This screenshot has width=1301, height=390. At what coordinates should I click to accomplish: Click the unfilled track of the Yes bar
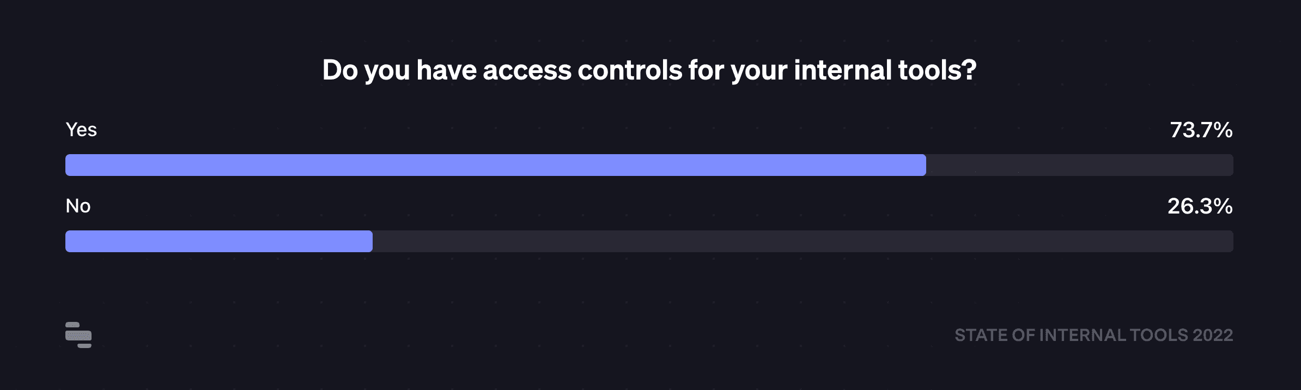click(x=1079, y=165)
